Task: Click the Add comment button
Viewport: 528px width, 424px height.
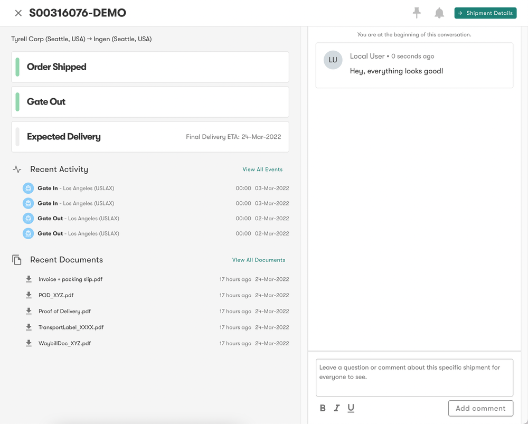Action: [x=480, y=408]
